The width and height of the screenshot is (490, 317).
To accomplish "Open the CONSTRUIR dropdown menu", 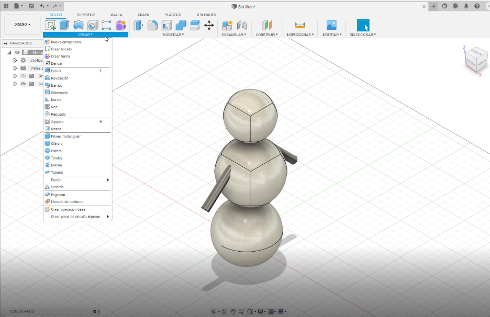I will pyautogui.click(x=266, y=35).
